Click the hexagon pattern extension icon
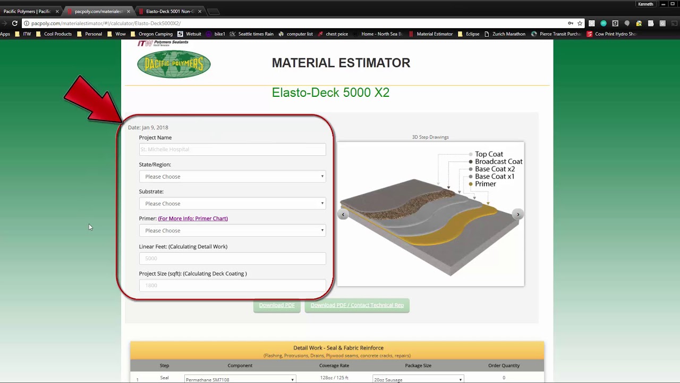 592,23
